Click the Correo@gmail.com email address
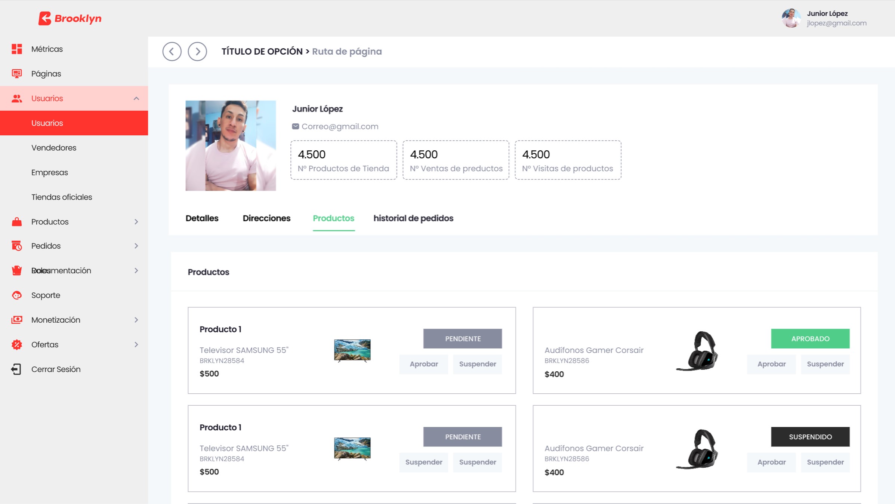The image size is (895, 504). pyautogui.click(x=340, y=126)
